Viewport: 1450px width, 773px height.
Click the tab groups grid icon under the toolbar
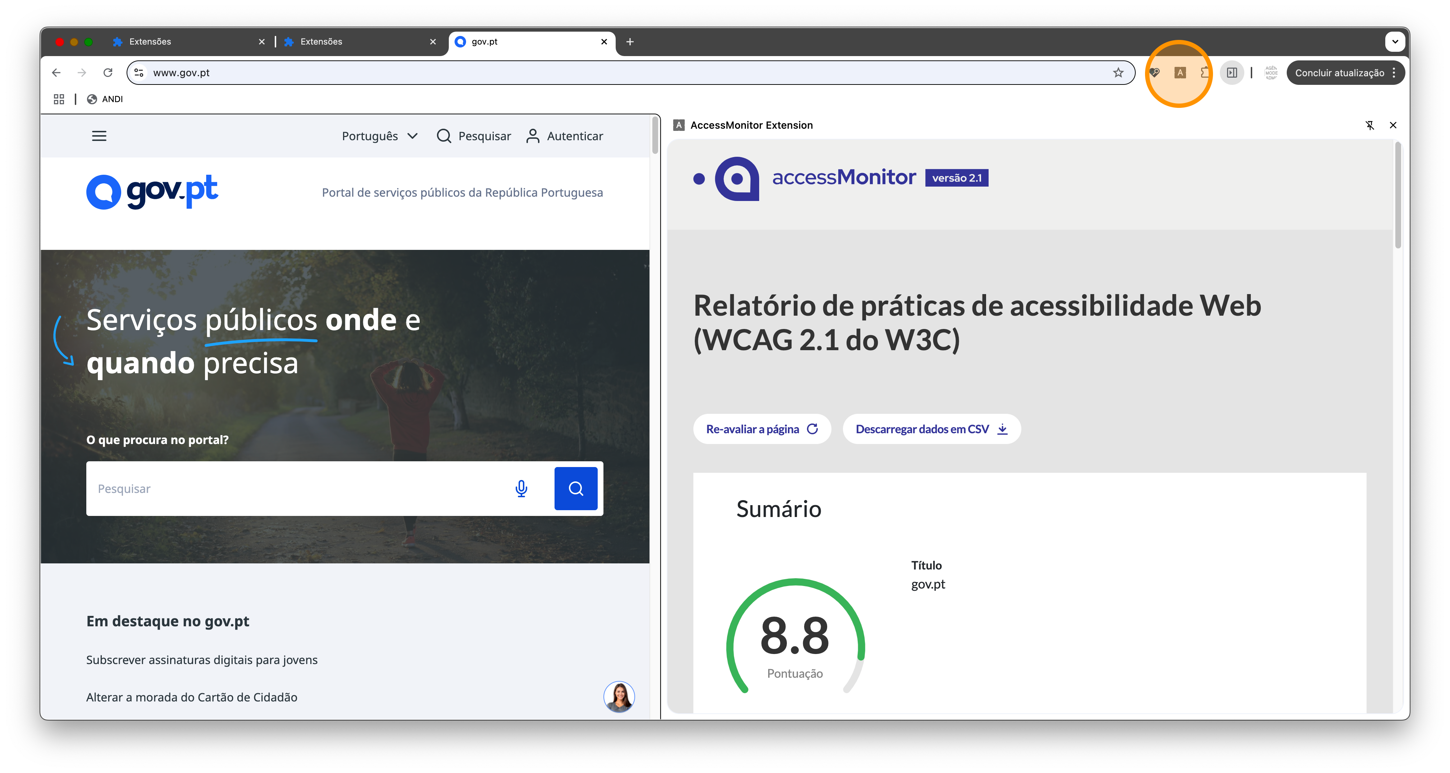pos(59,99)
